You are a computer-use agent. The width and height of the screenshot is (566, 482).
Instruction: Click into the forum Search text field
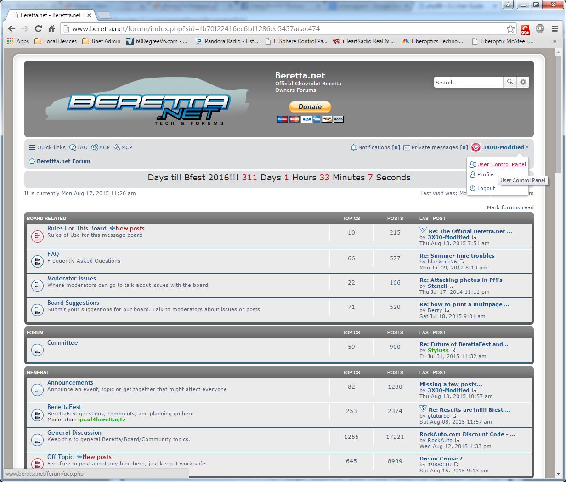pos(468,83)
